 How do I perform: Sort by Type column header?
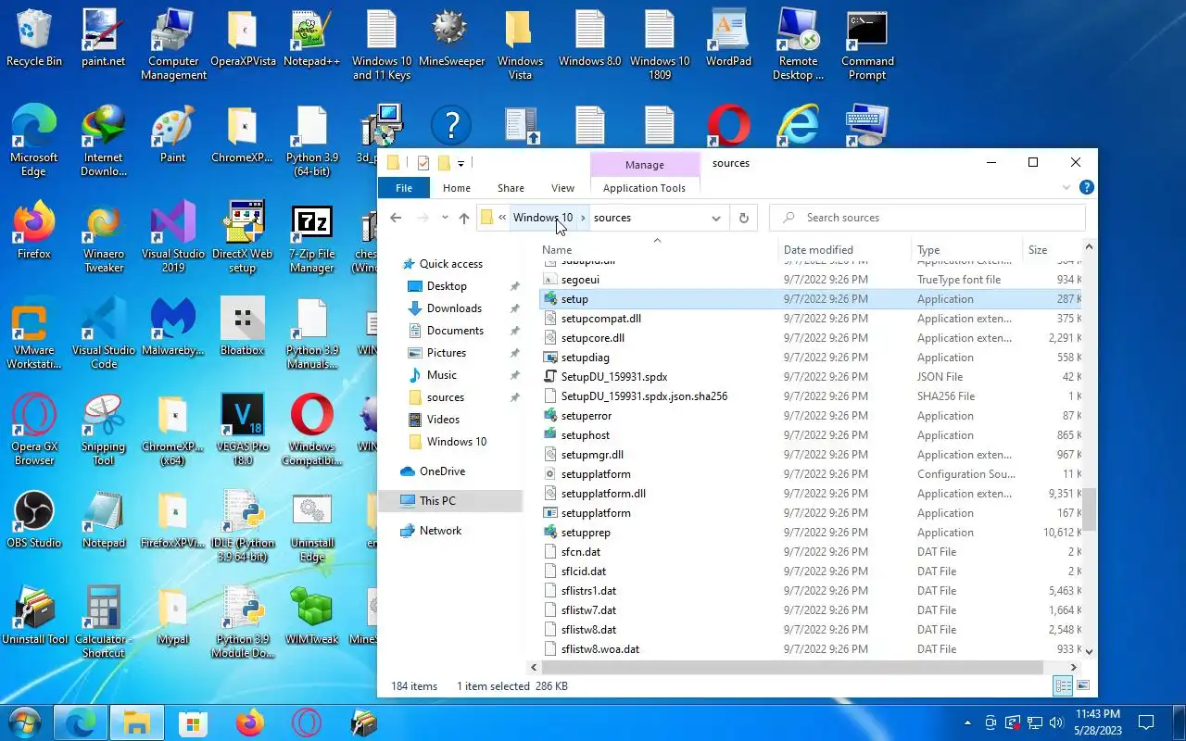[967, 249]
